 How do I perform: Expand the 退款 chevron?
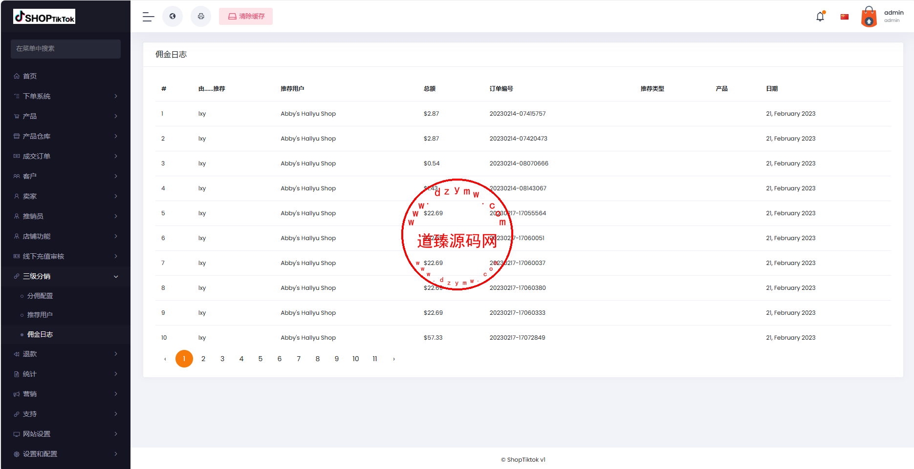click(x=116, y=354)
